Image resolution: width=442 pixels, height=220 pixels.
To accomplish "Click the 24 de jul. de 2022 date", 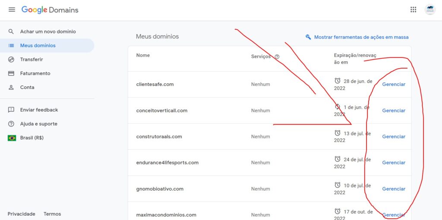I will point(352,163).
